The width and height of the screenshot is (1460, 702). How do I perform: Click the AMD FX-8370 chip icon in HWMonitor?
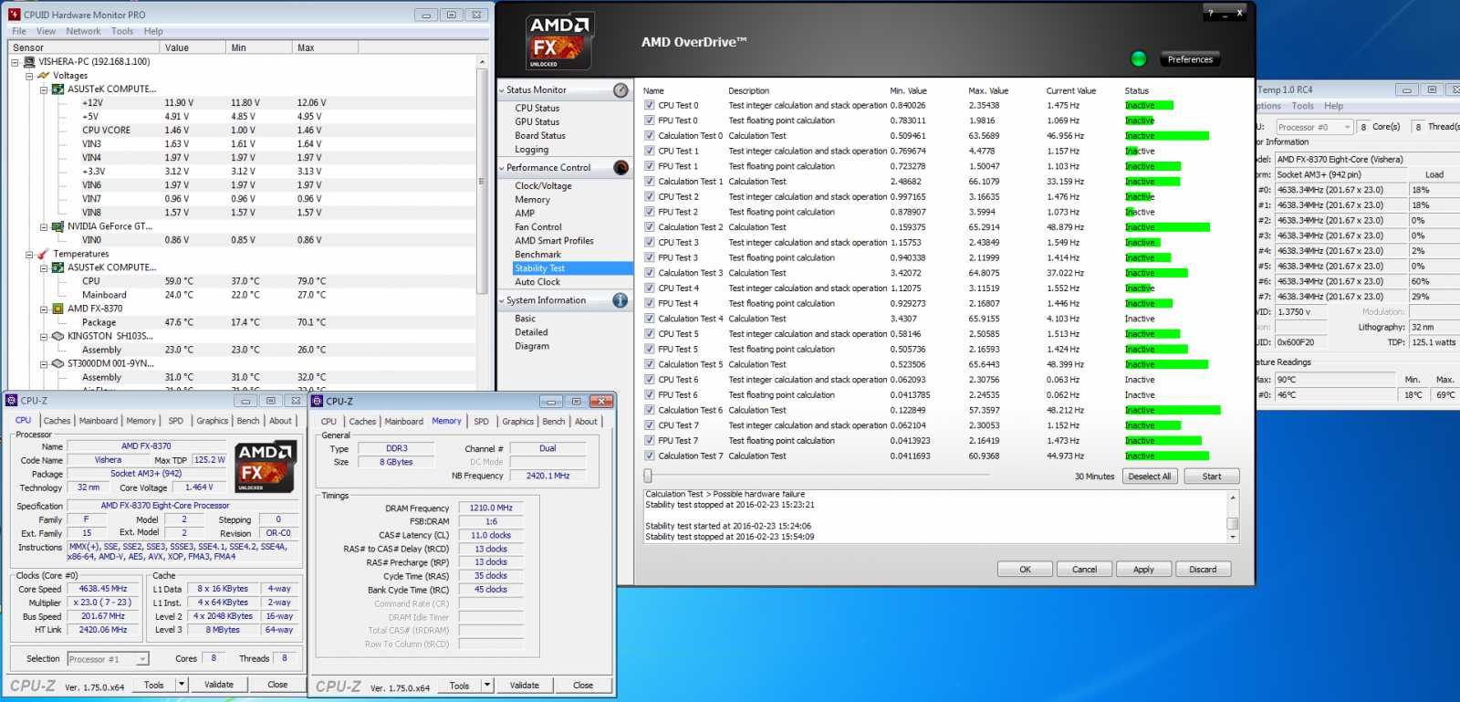coord(58,309)
